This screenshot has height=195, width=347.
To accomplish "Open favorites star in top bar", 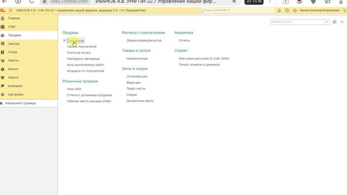I will tap(295, 10).
